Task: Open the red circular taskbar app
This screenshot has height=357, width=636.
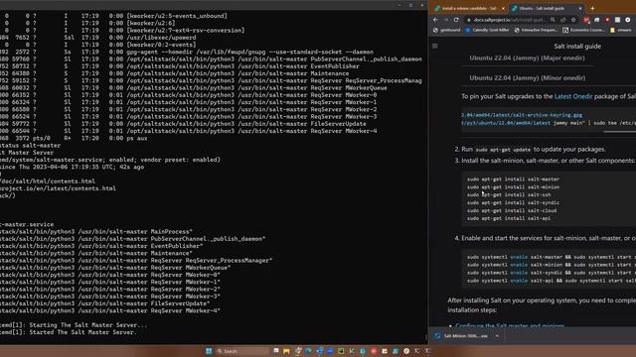Action: coord(374,351)
